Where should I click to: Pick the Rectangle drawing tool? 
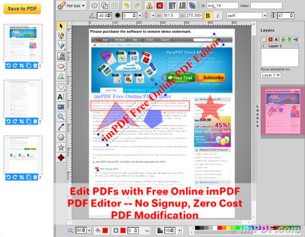61,56
